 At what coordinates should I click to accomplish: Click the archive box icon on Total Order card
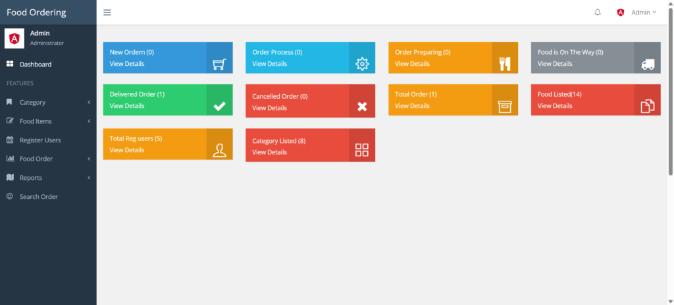click(505, 107)
